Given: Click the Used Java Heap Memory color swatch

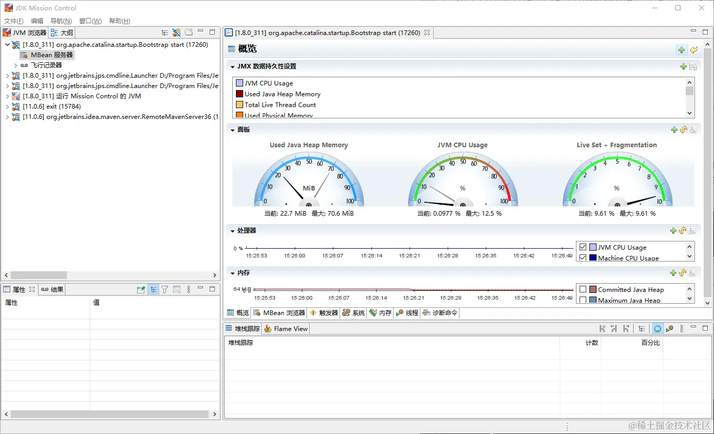Looking at the screenshot, I should click(240, 94).
